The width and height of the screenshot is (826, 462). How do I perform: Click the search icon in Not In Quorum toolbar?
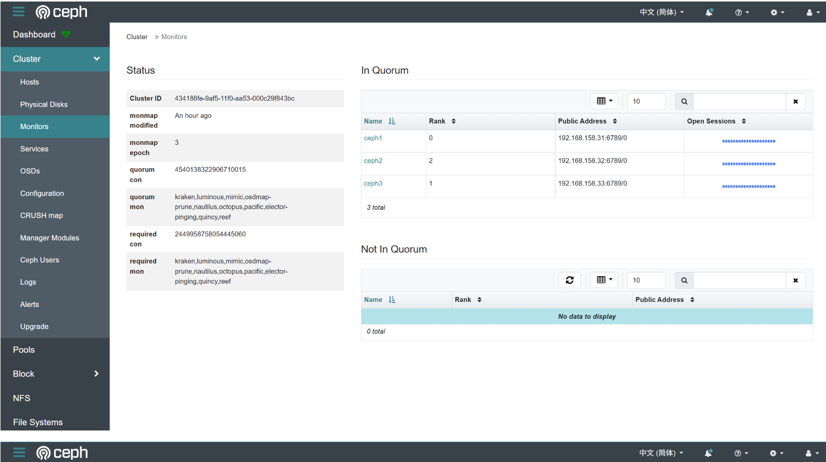click(684, 280)
